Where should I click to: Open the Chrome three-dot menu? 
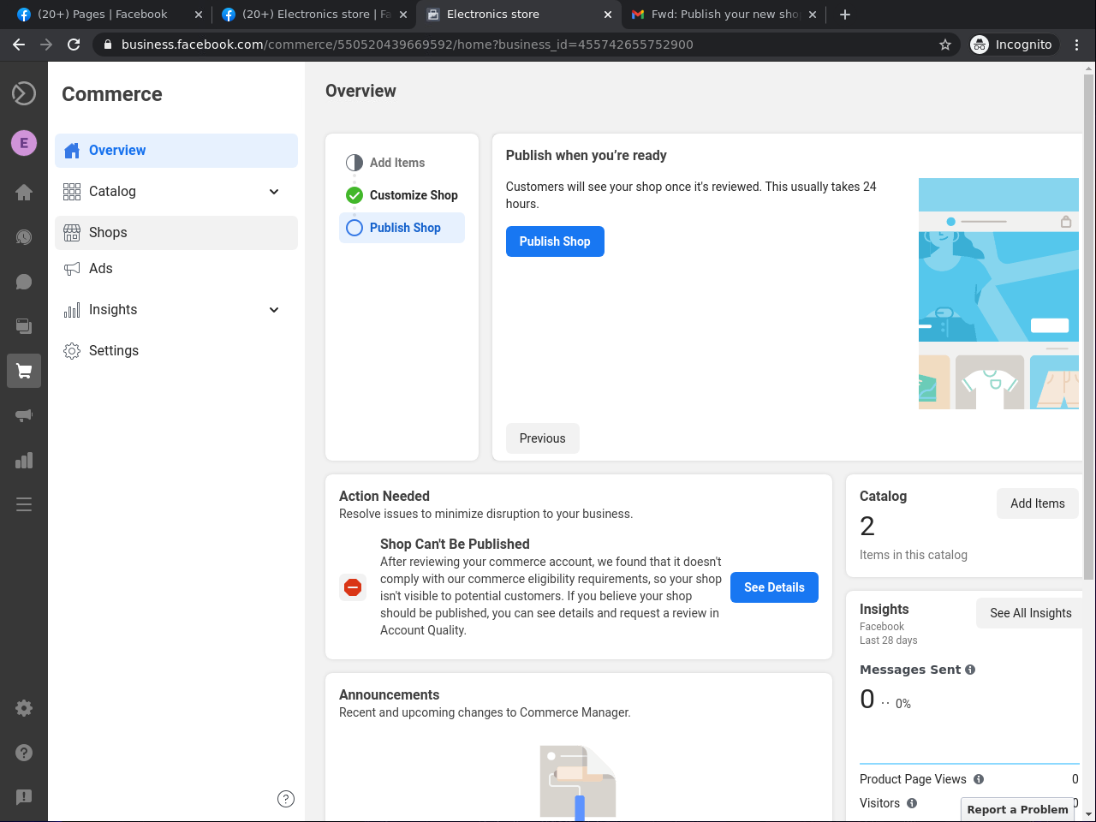pyautogui.click(x=1077, y=45)
